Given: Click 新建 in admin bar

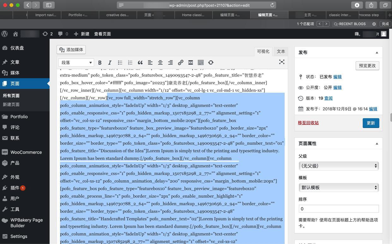Looking at the screenshot, I should click(82, 34).
